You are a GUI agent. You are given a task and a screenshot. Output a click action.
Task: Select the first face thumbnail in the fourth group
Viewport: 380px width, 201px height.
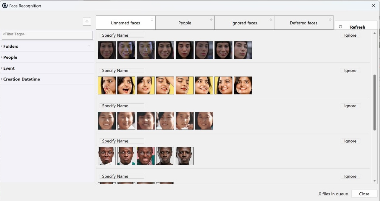point(107,156)
